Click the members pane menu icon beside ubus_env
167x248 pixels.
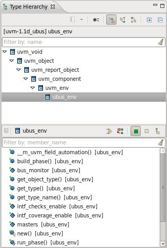point(6,131)
